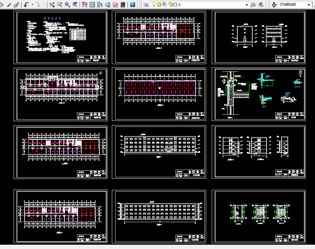
Task: Select the side elevations sheet with two building views
Action: [259, 38]
